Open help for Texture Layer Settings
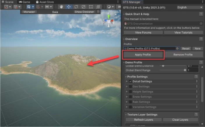Viewport: 205px width, 127px height. click(x=196, y=115)
